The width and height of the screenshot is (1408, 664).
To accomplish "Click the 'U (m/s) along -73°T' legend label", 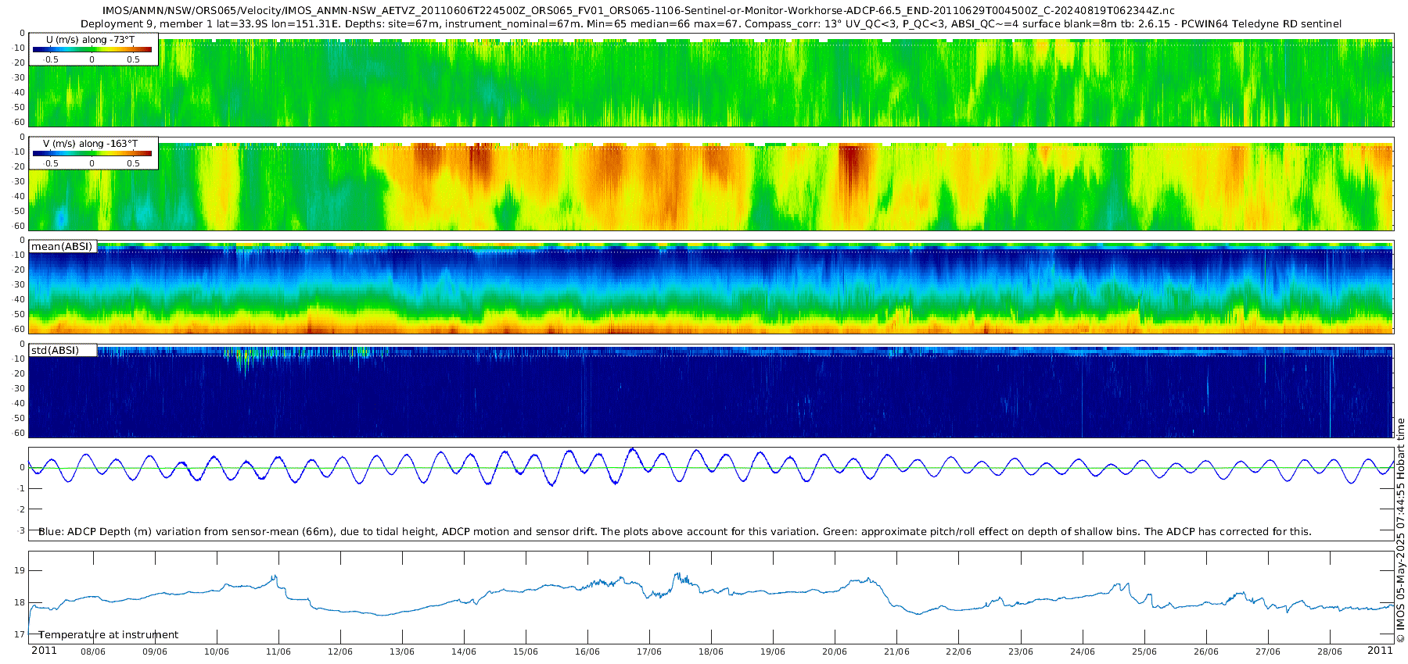I will click(x=91, y=39).
